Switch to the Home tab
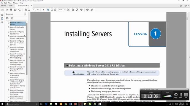Viewport: 190px width, 106px height. [4, 6]
